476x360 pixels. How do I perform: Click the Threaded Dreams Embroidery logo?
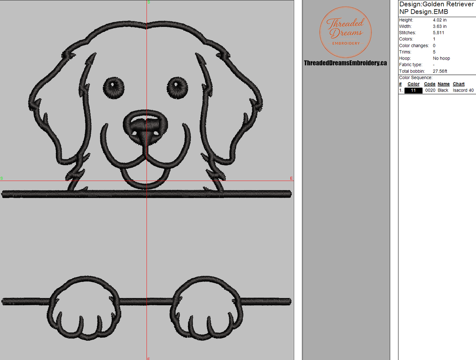pyautogui.click(x=346, y=32)
